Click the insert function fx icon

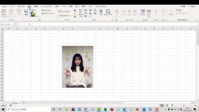(x=29, y=24)
